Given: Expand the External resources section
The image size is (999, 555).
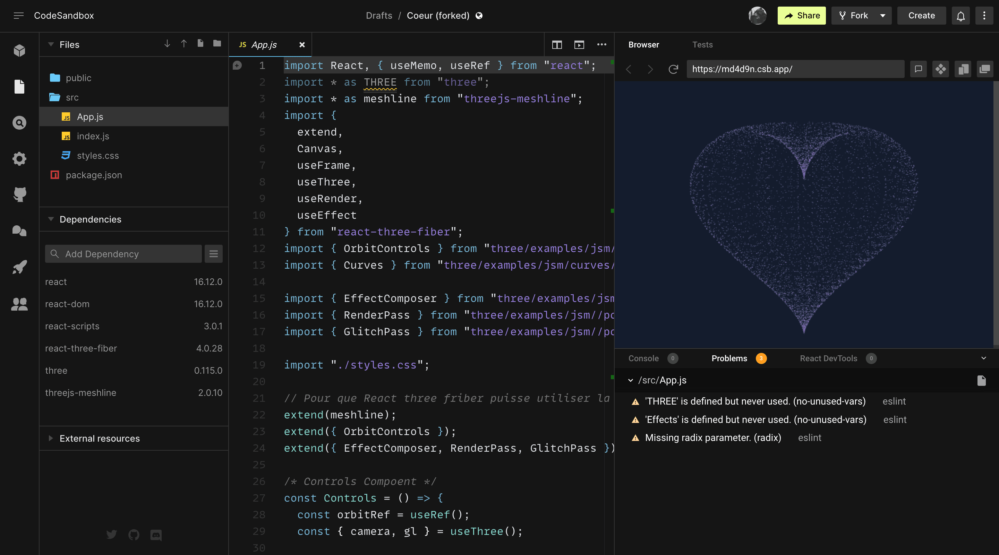Looking at the screenshot, I should pyautogui.click(x=49, y=438).
